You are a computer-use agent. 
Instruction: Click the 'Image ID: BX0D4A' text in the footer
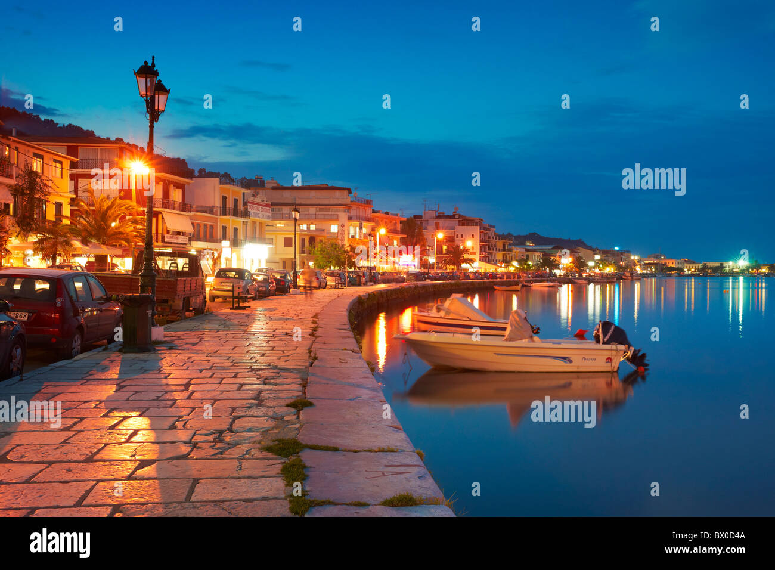click(709, 536)
